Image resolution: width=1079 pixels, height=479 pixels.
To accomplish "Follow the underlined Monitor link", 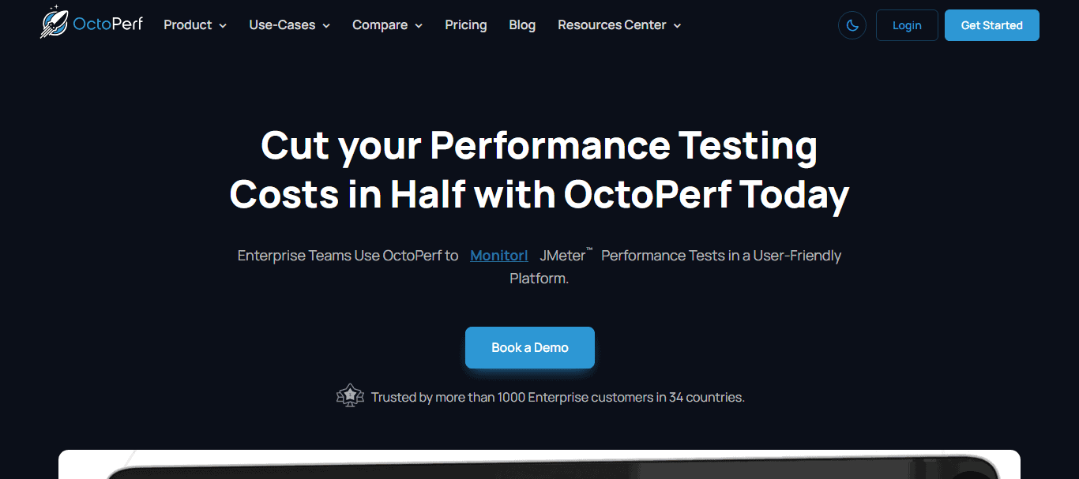I will pos(498,256).
